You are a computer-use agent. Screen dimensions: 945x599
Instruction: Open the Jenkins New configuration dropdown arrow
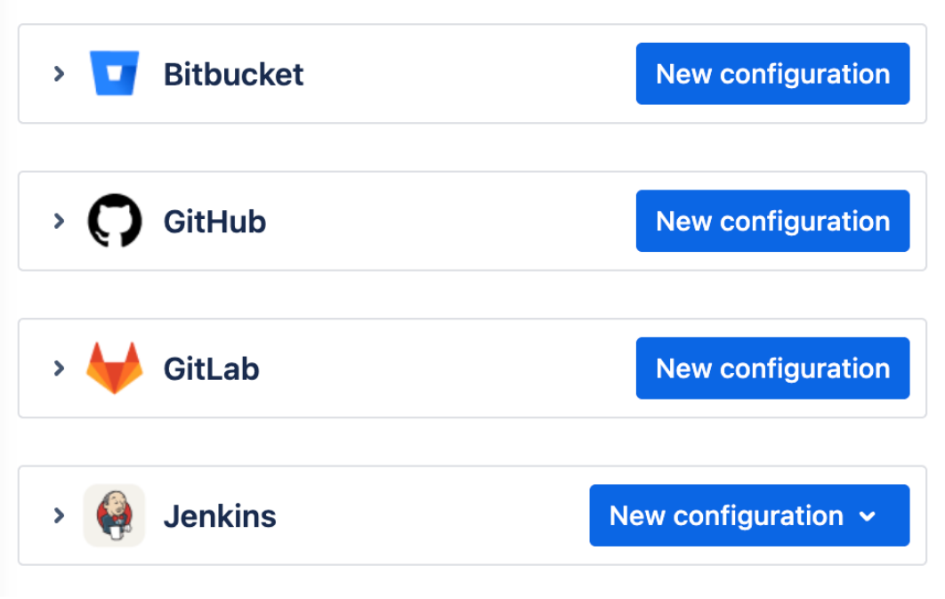[x=868, y=516]
